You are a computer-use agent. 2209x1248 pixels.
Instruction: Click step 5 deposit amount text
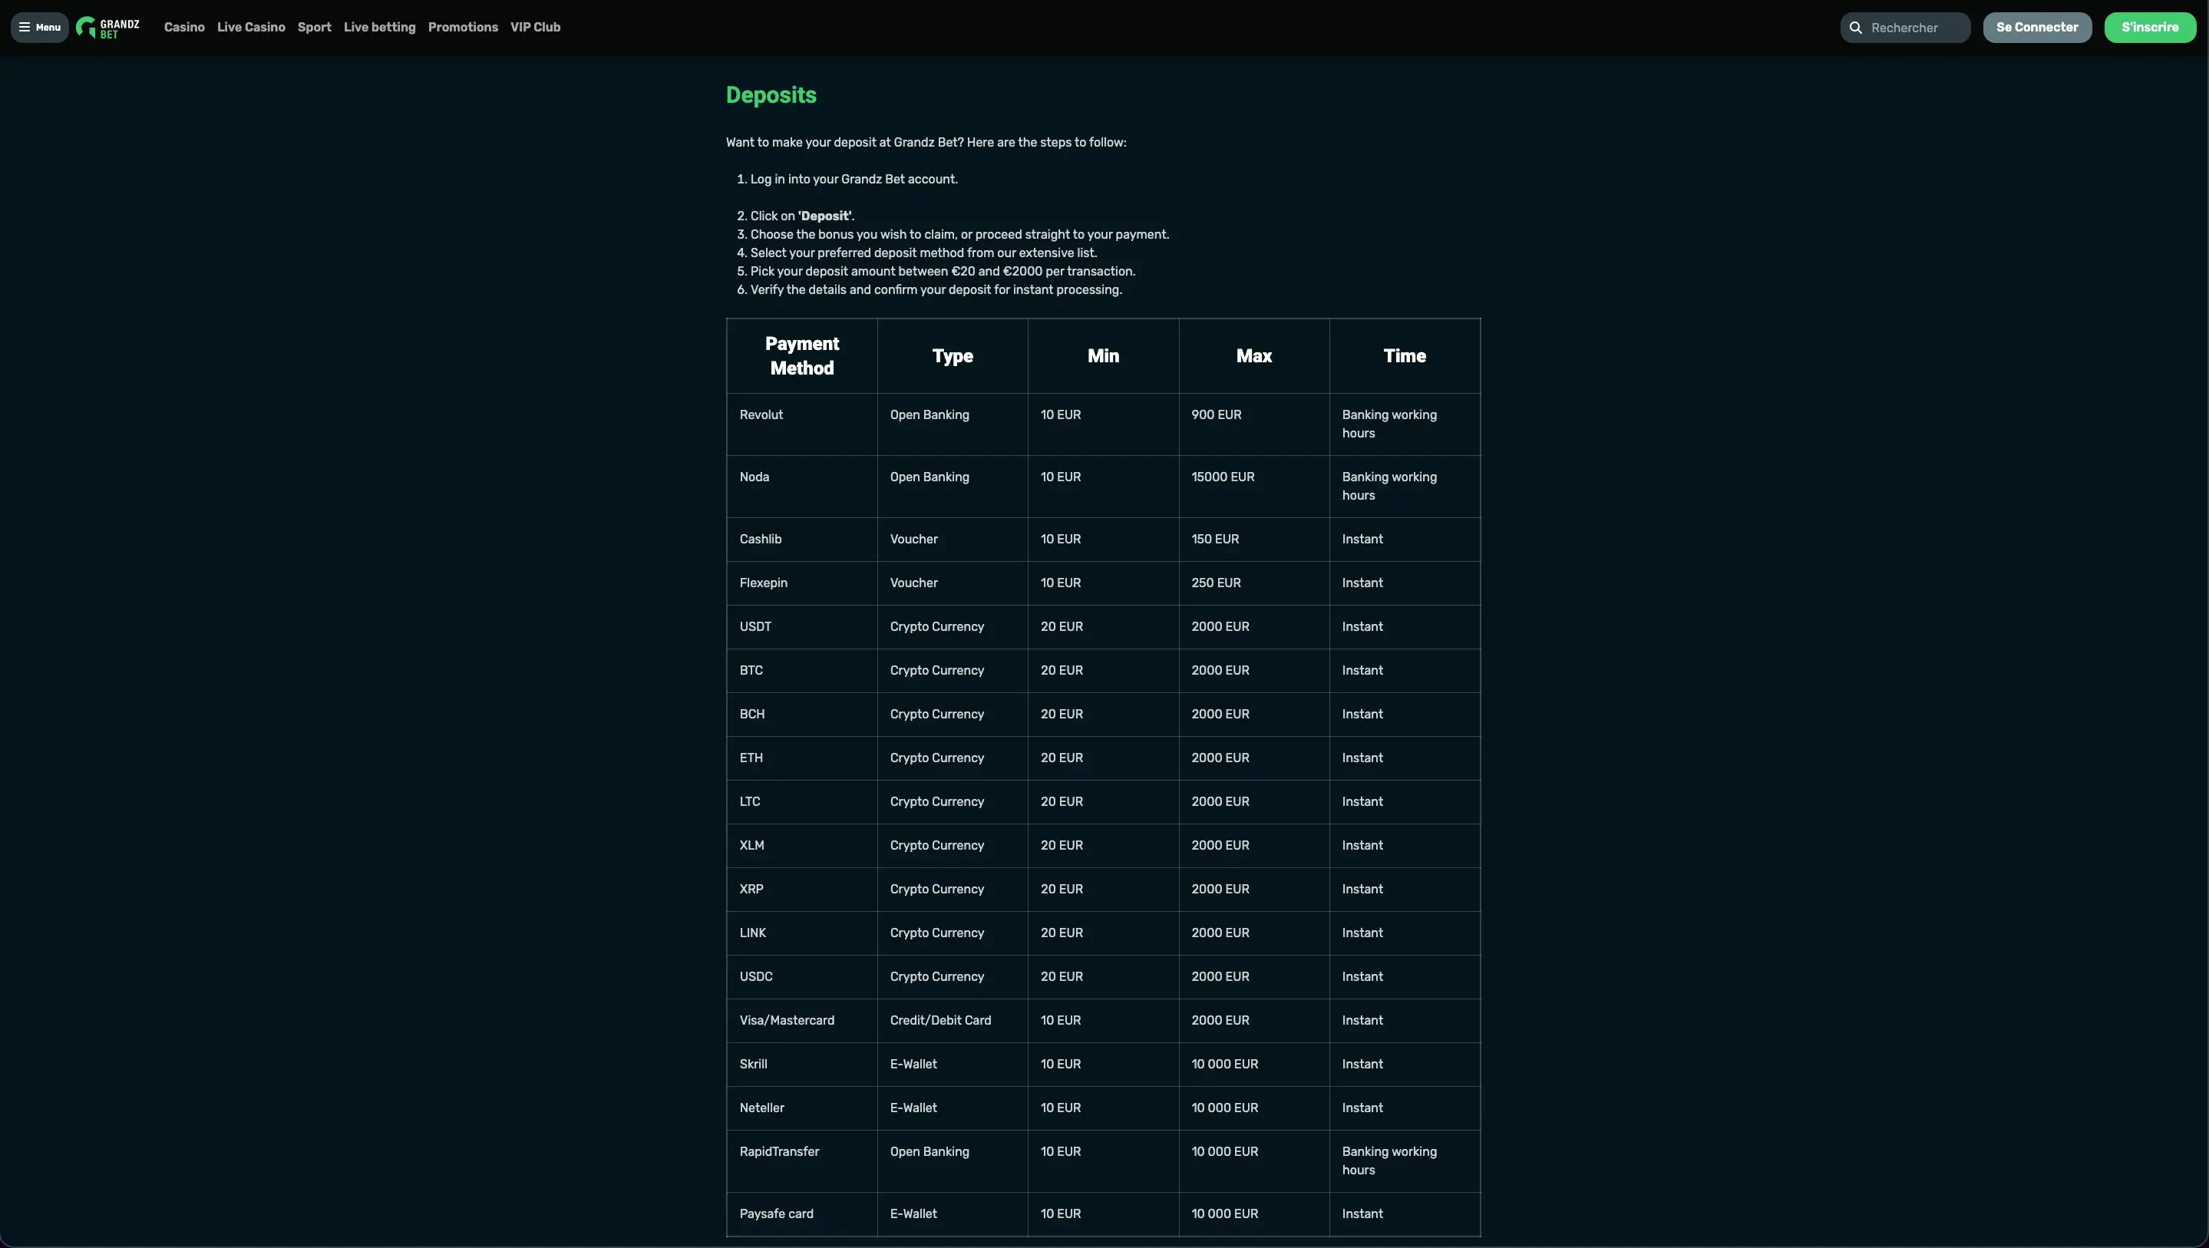[x=943, y=272]
